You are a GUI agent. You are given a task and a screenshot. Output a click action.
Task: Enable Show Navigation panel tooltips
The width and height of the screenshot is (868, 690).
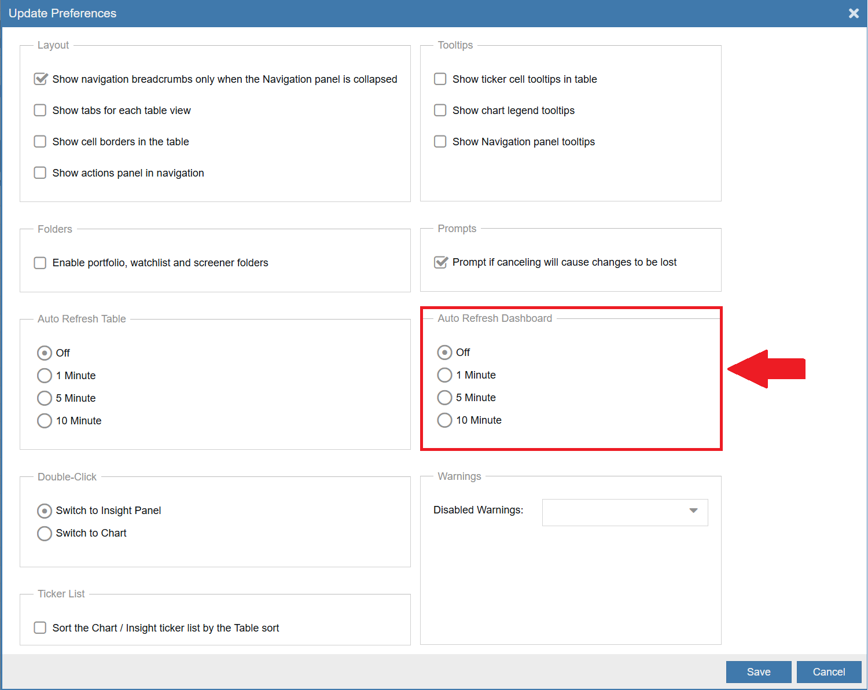click(x=440, y=142)
